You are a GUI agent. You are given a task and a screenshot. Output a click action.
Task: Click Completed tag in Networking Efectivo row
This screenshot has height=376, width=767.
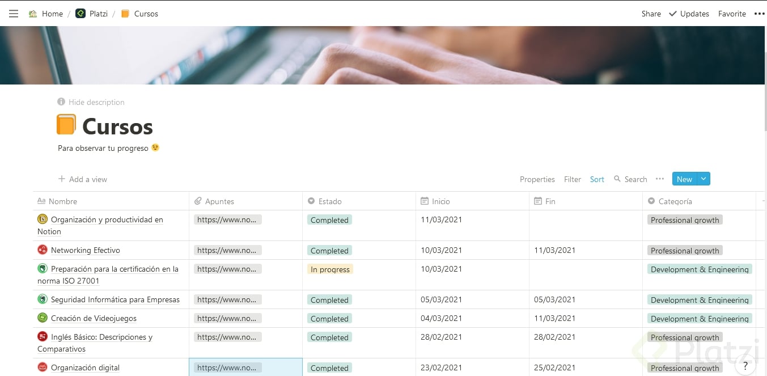click(x=329, y=251)
